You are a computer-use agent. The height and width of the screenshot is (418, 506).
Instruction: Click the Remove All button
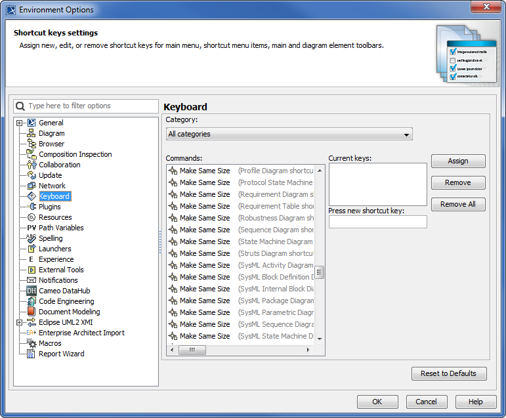click(x=458, y=204)
